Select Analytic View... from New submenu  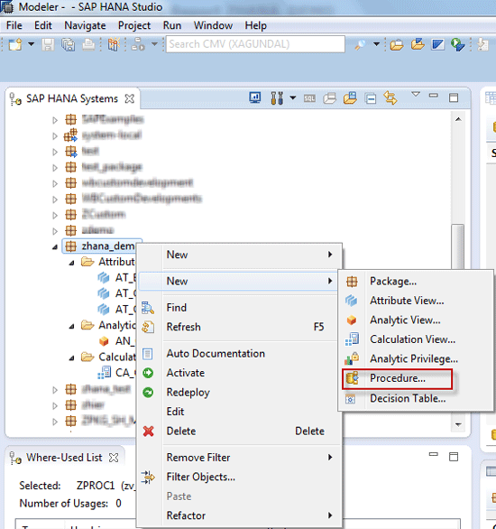tap(415, 320)
